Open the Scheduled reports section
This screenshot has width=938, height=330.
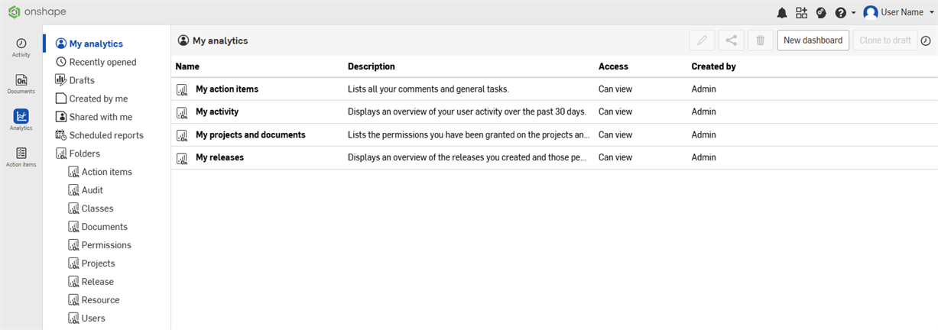click(105, 135)
